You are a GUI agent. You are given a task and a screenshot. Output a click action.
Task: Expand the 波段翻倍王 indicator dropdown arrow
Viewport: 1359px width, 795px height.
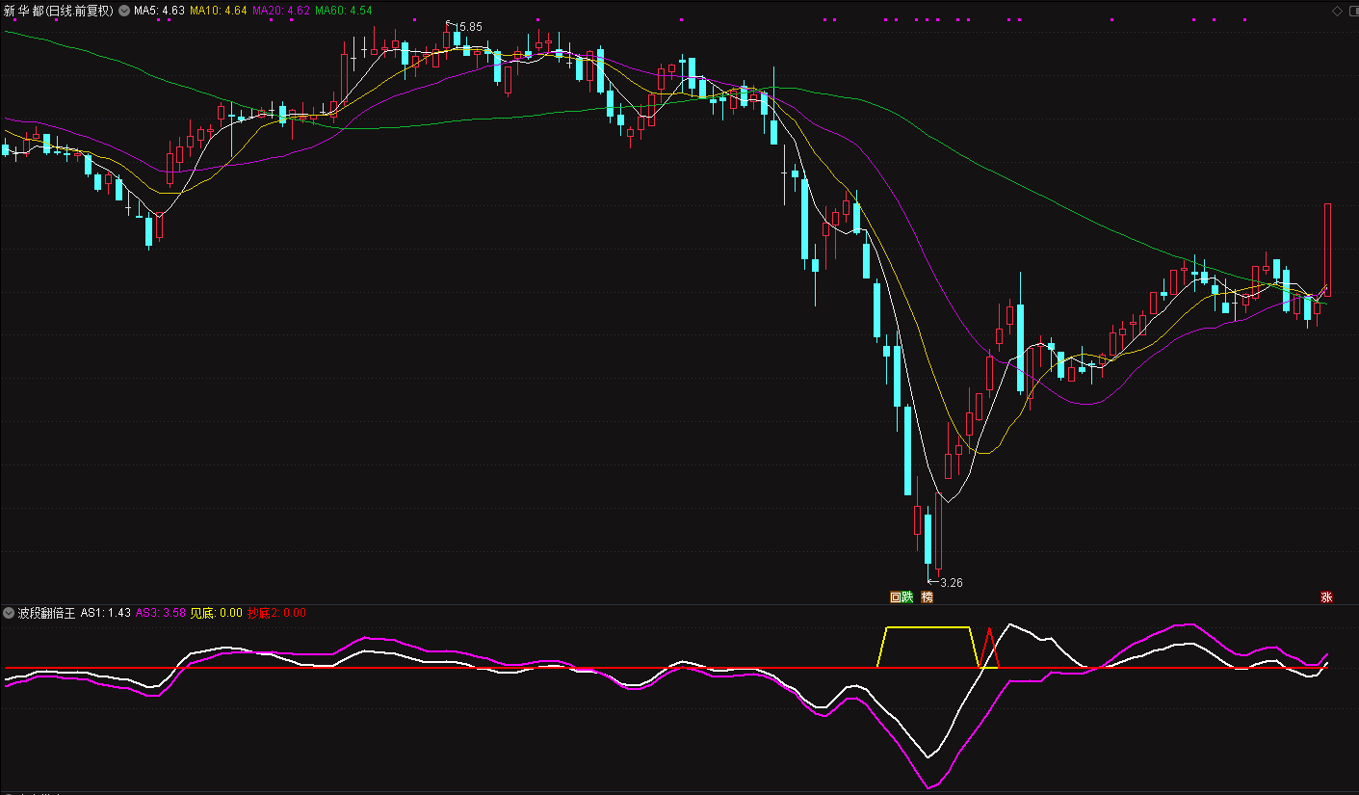pyautogui.click(x=10, y=612)
